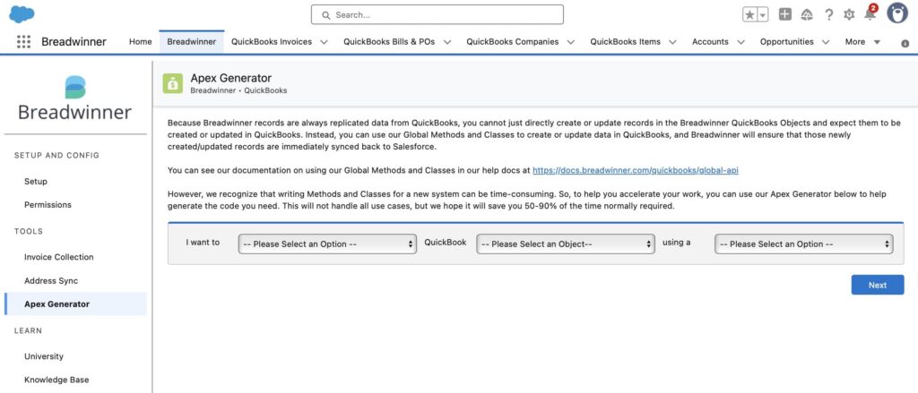Screen dimensions: 918x393
Task: Click the Next button
Action: pos(878,285)
